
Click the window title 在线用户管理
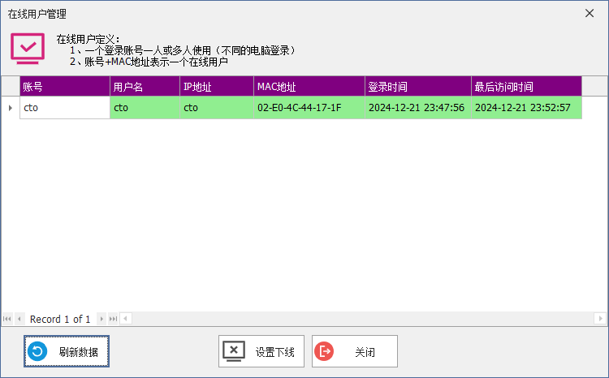[x=37, y=14]
